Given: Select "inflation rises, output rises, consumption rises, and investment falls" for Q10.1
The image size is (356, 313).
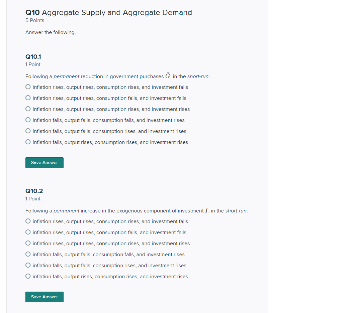Looking at the screenshot, I should click(28, 87).
